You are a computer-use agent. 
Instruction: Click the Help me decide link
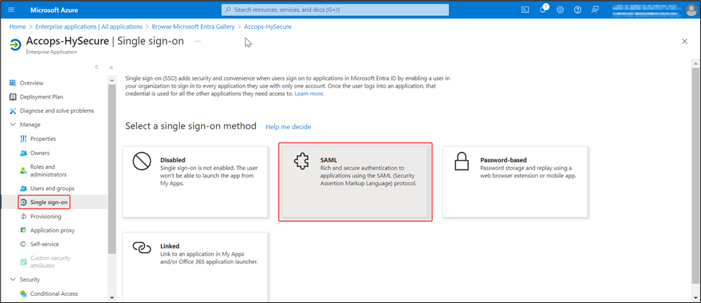pyautogui.click(x=288, y=126)
